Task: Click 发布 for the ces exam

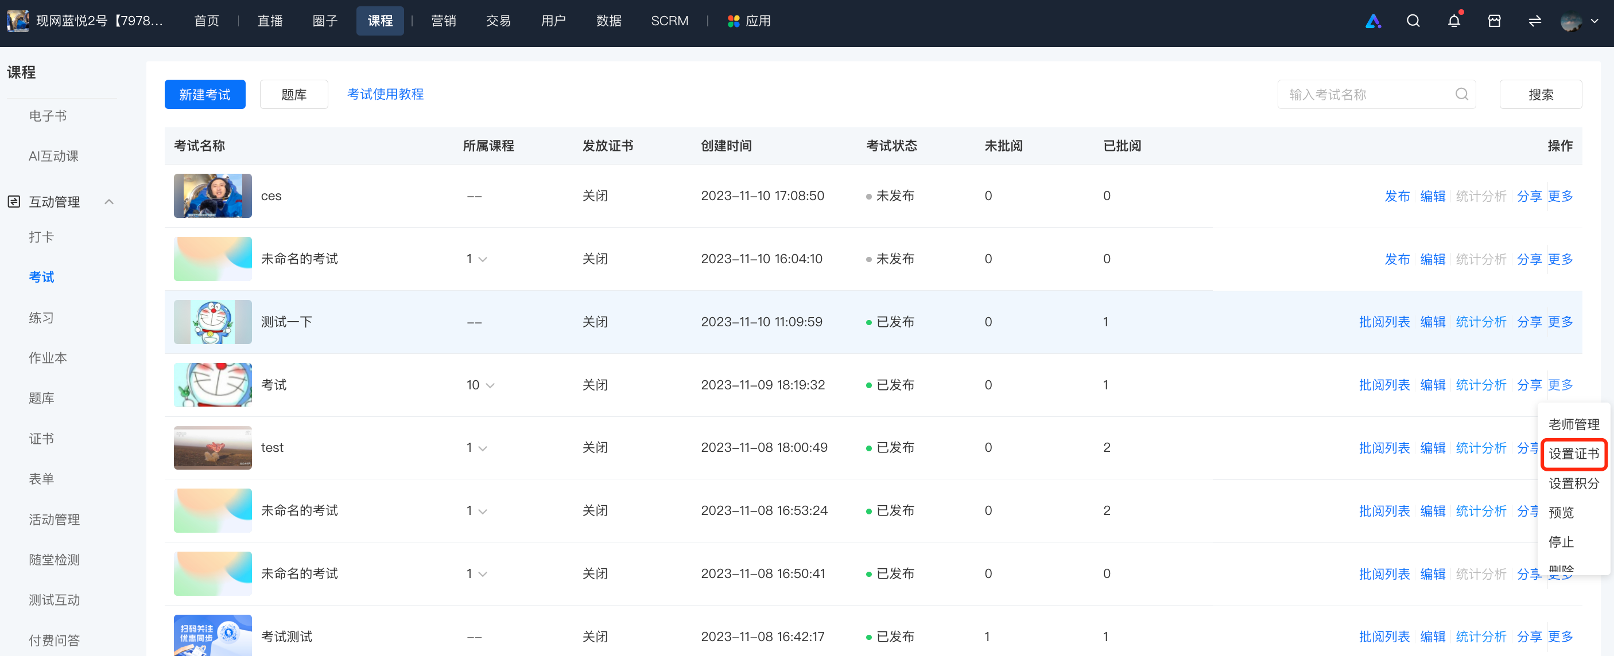Action: tap(1396, 196)
